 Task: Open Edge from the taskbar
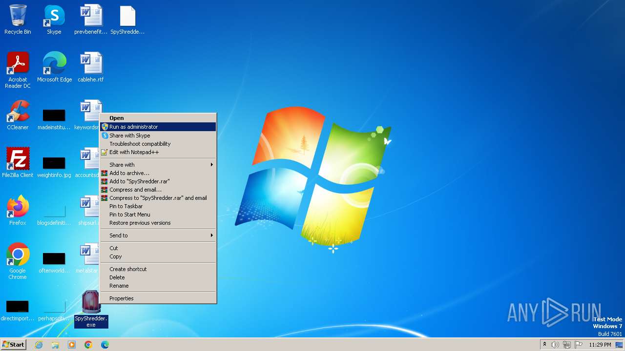pyautogui.click(x=105, y=345)
